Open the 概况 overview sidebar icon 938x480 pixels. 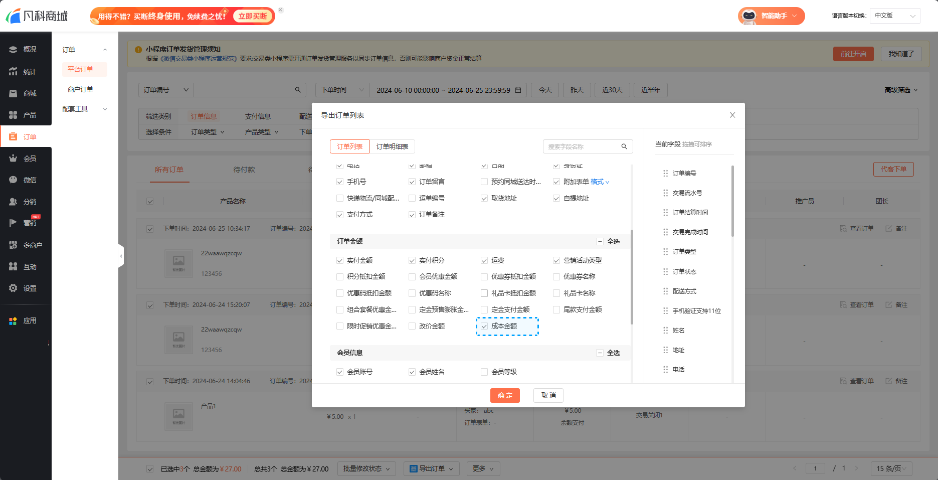tap(13, 49)
